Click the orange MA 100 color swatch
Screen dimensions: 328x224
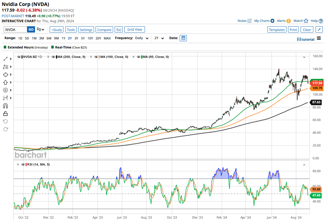99,57
